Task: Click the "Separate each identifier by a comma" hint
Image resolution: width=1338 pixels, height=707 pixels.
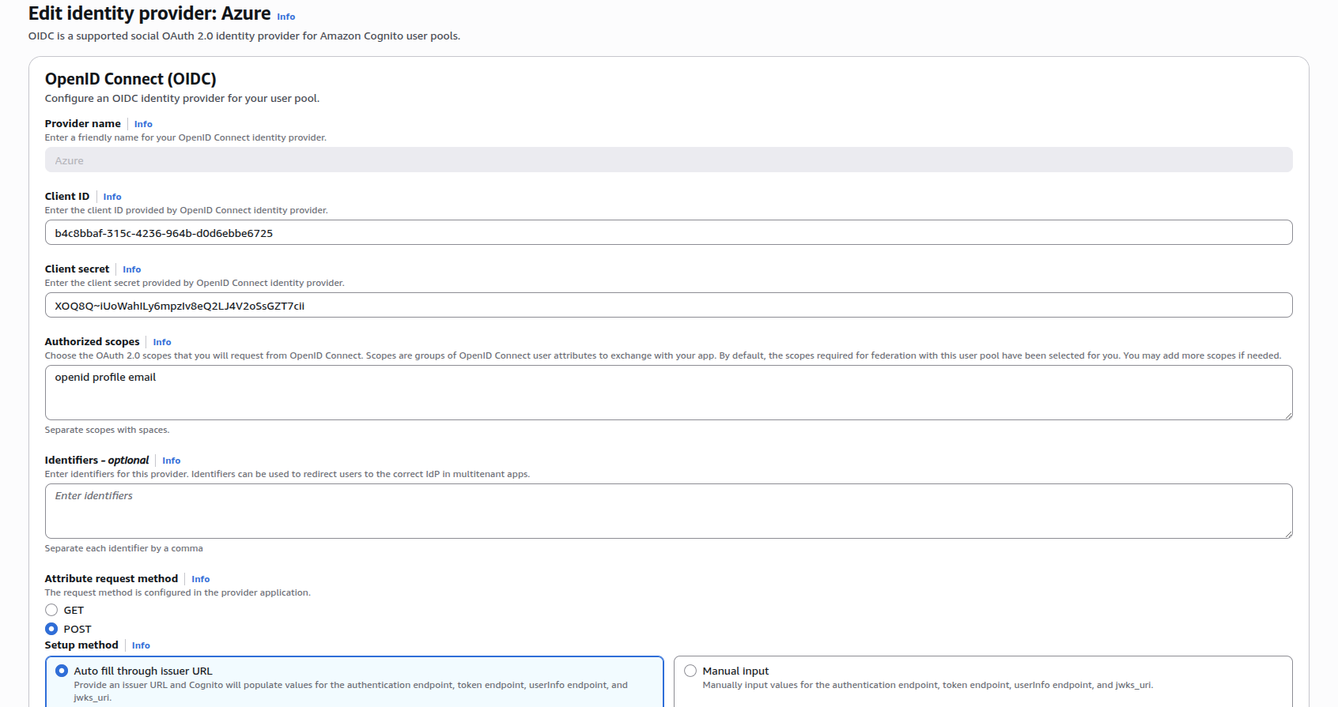Action: coord(123,548)
